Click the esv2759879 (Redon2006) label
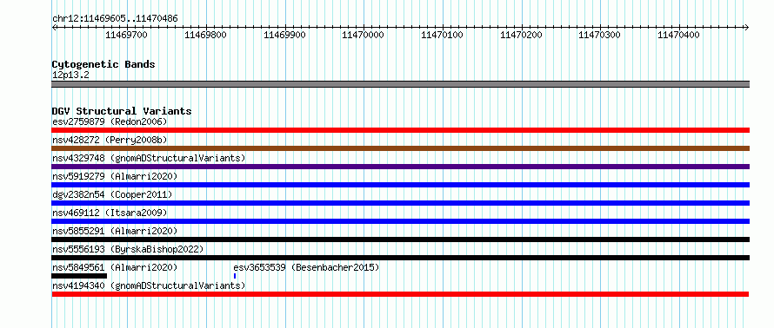 [110, 121]
